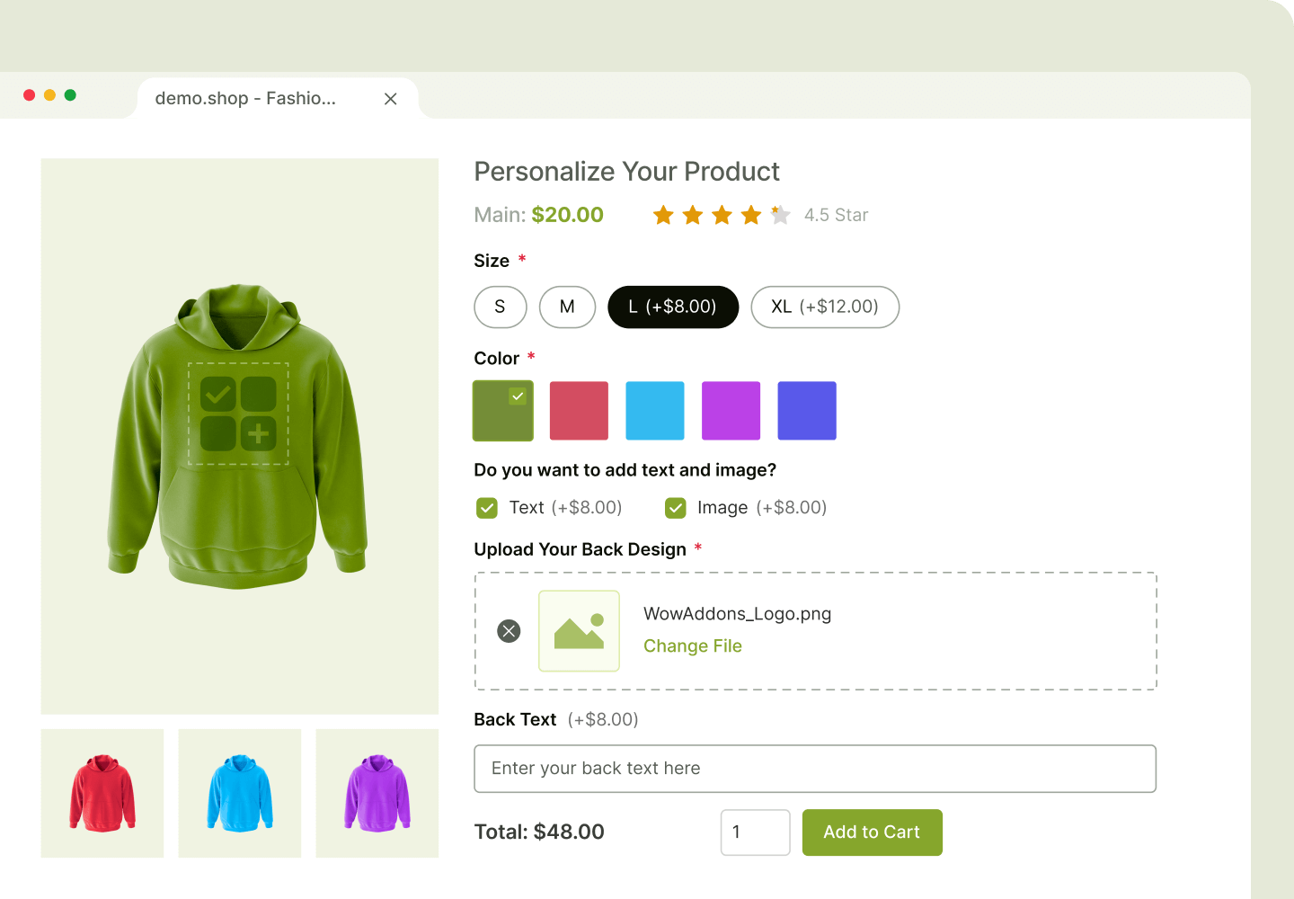Uncheck the Image add-on checkbox
Viewport: 1294px width, 899px height.
coord(676,508)
